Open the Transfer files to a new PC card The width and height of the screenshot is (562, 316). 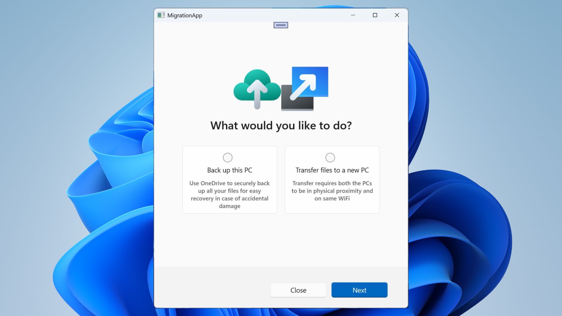332,180
